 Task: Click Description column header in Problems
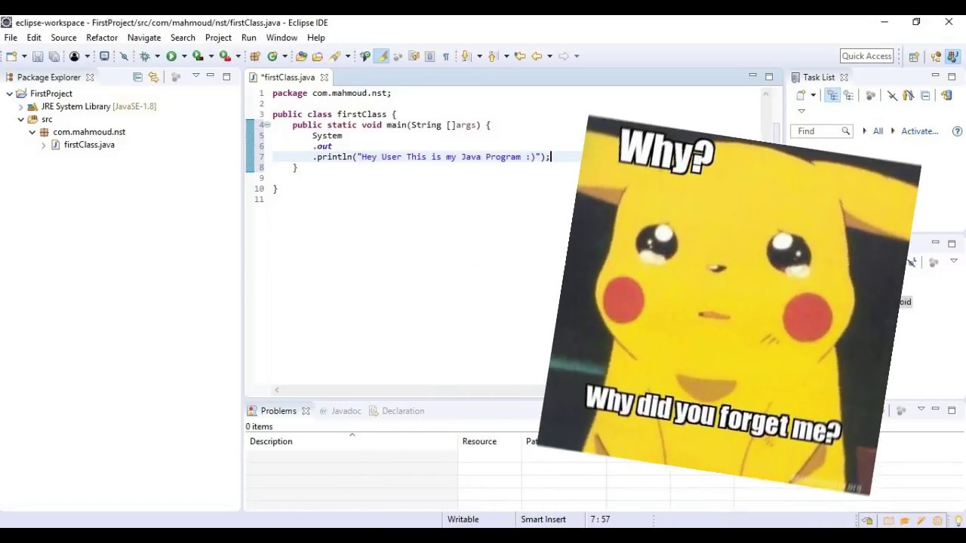click(351, 441)
